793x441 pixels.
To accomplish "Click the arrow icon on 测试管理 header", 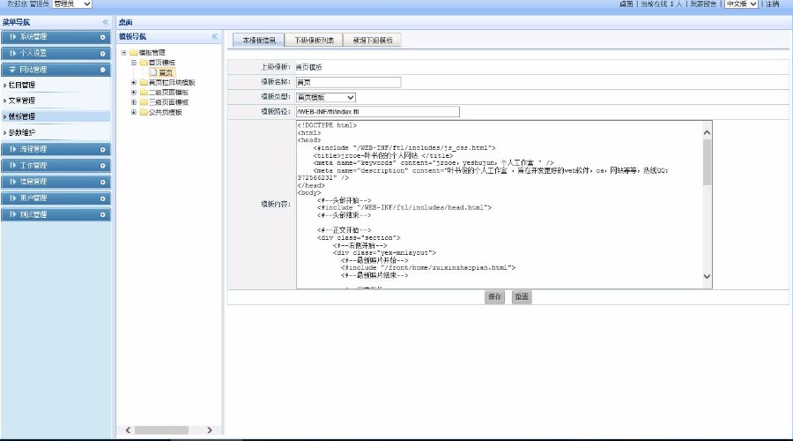I will pyautogui.click(x=13, y=214).
